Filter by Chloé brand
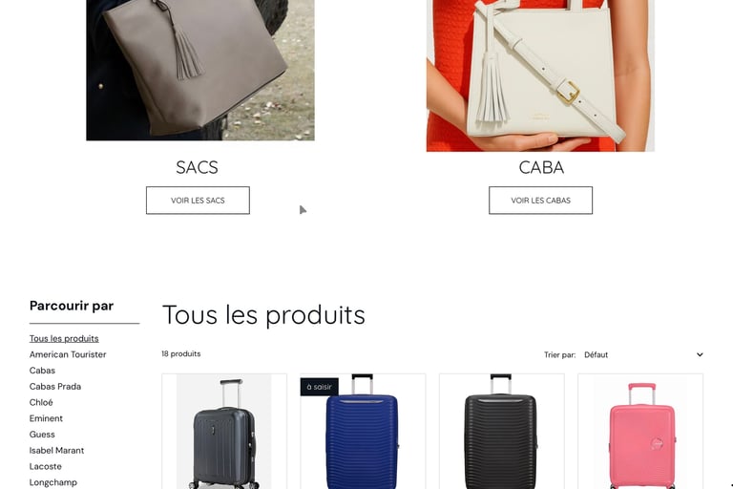Viewport: 733px width, 489px height. pos(41,402)
